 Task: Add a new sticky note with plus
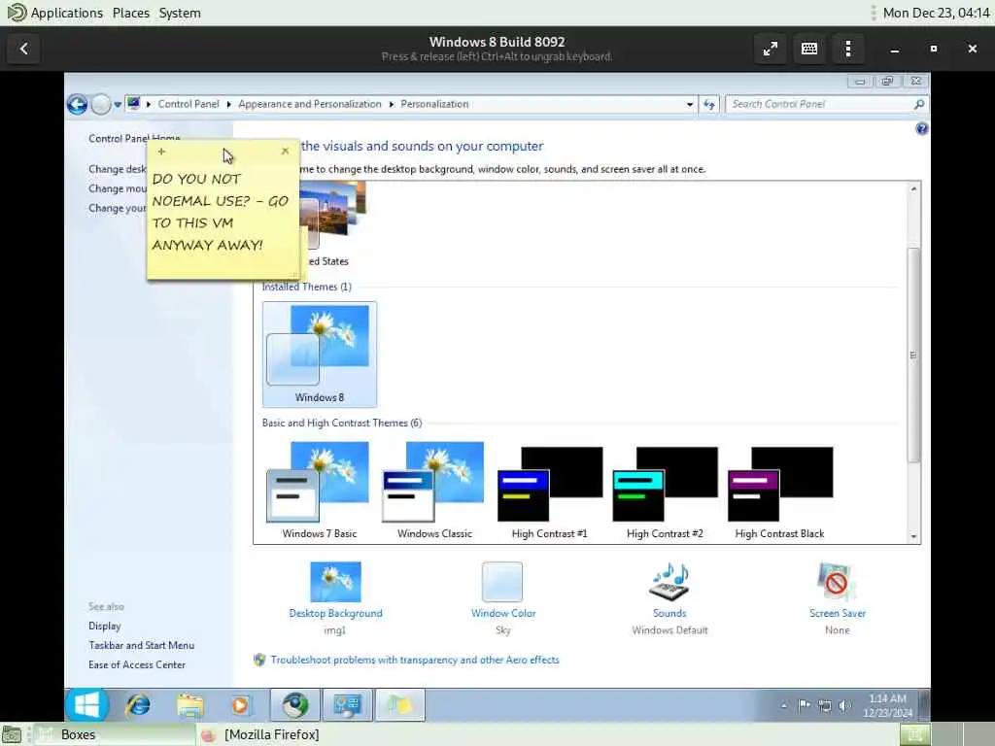click(161, 152)
